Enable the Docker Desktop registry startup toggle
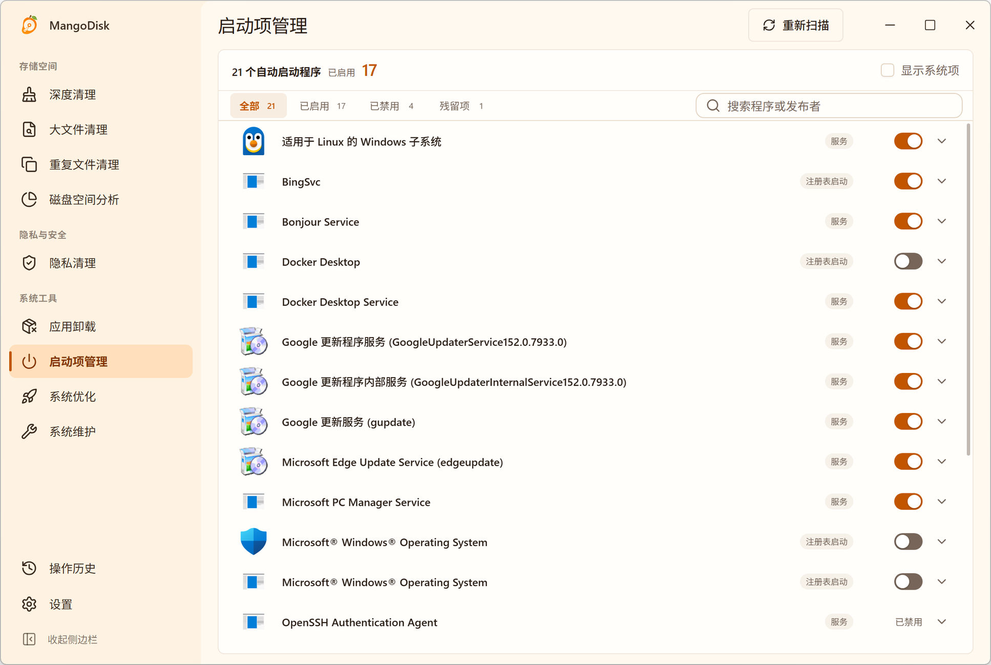This screenshot has height=665, width=991. tap(908, 261)
